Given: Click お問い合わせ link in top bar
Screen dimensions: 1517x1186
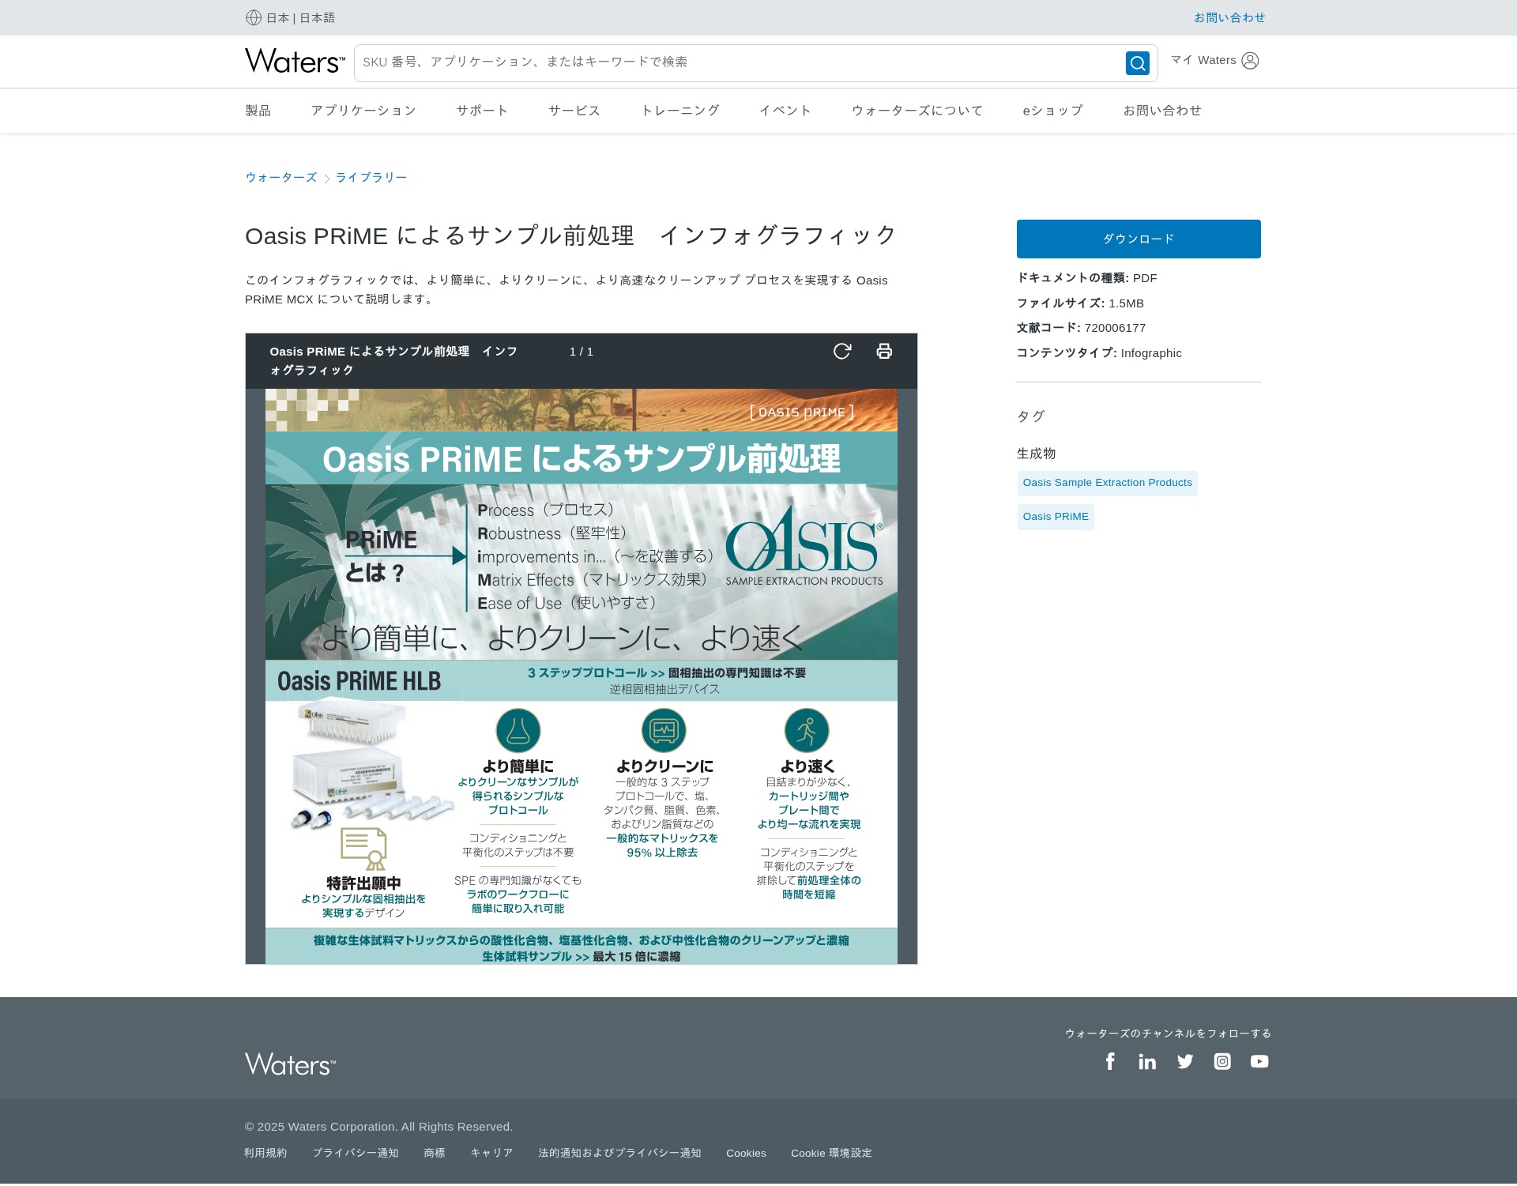Looking at the screenshot, I should [1229, 17].
